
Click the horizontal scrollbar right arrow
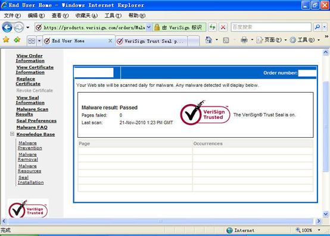tap(319, 221)
